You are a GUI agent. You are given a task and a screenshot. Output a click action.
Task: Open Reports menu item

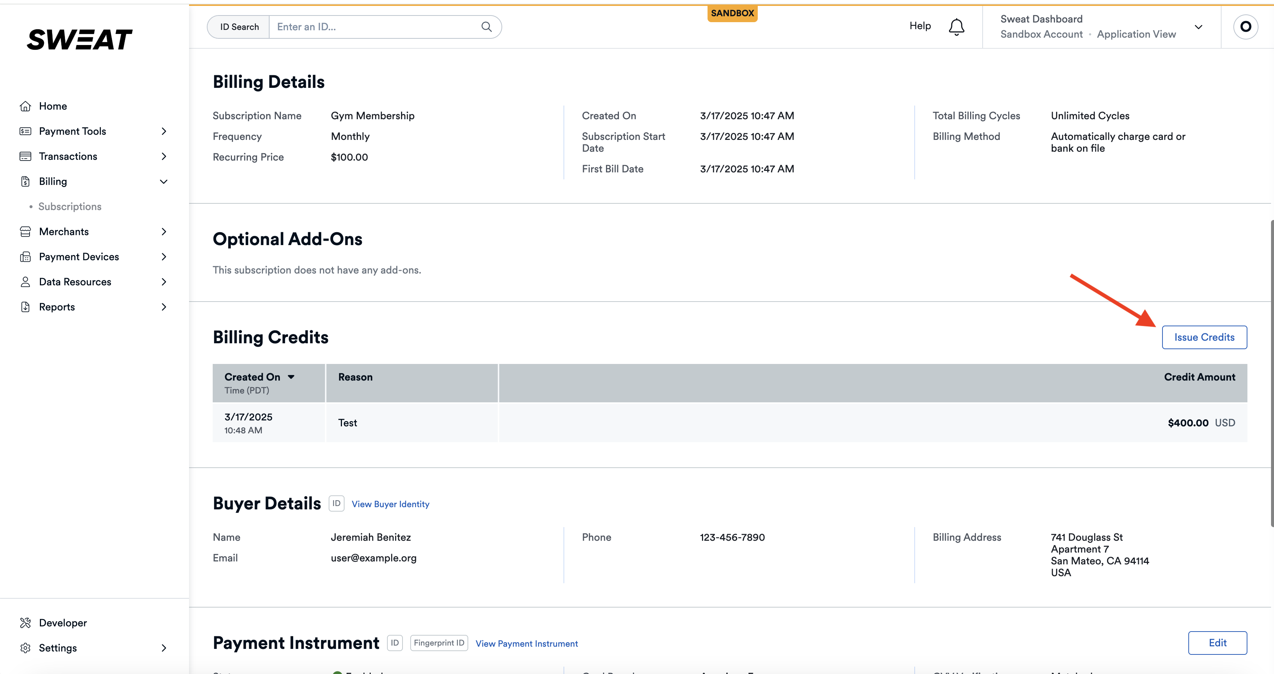coord(57,307)
